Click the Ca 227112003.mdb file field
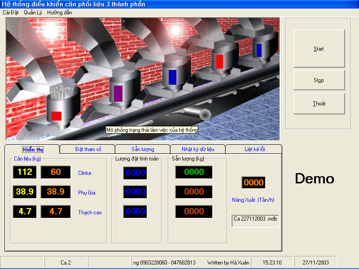The image size is (359, 269). pos(255,221)
